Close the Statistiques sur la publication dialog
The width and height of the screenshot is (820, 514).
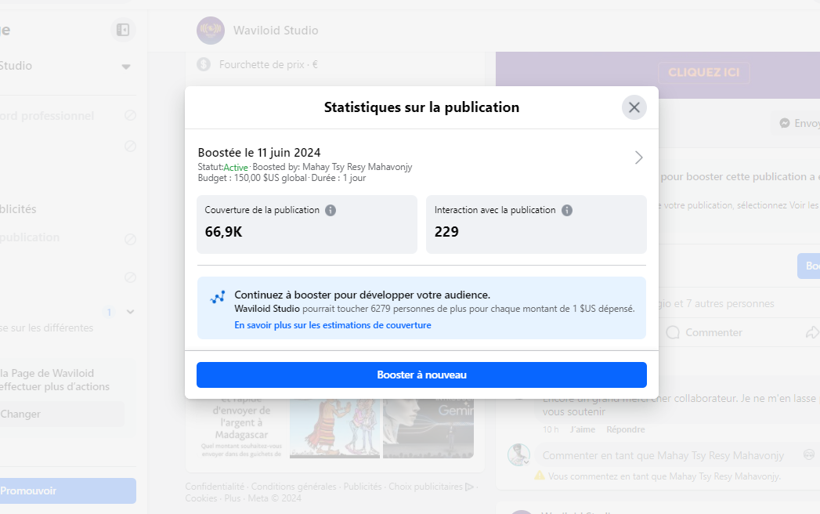pyautogui.click(x=634, y=107)
